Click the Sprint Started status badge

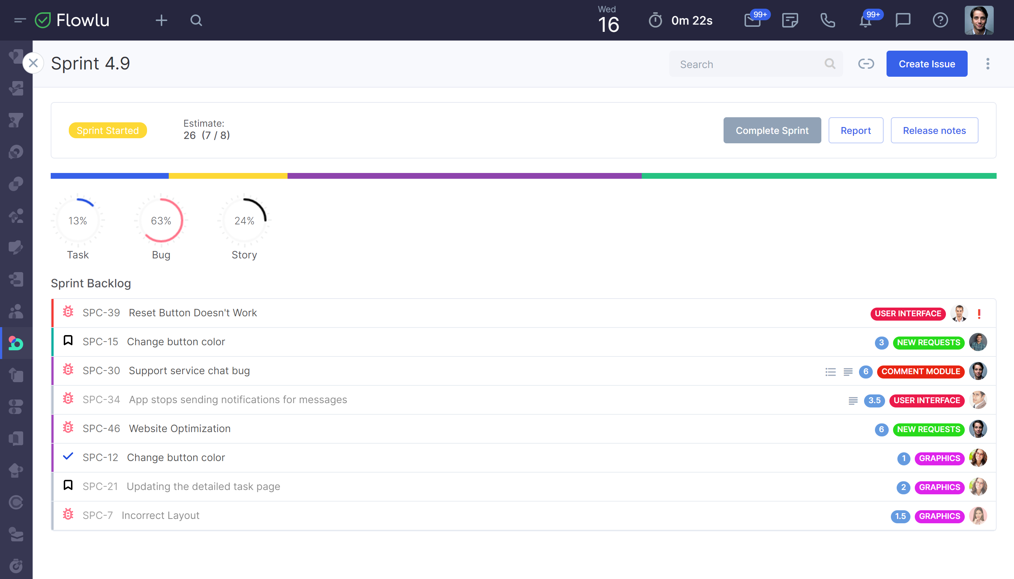(108, 130)
